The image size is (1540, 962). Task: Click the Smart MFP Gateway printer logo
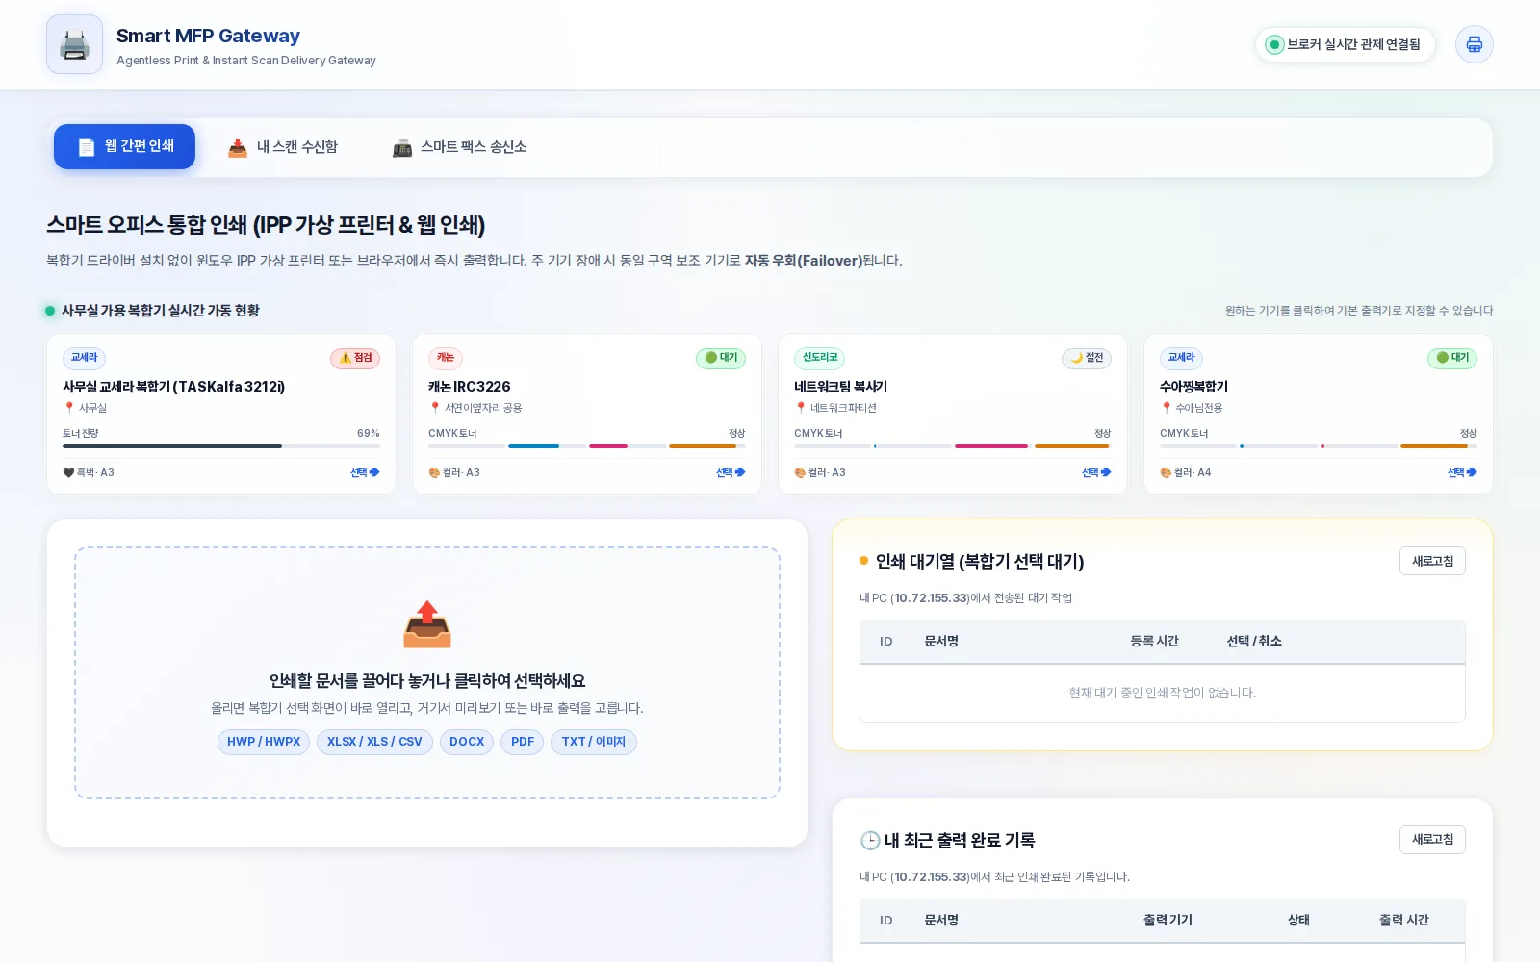74,44
